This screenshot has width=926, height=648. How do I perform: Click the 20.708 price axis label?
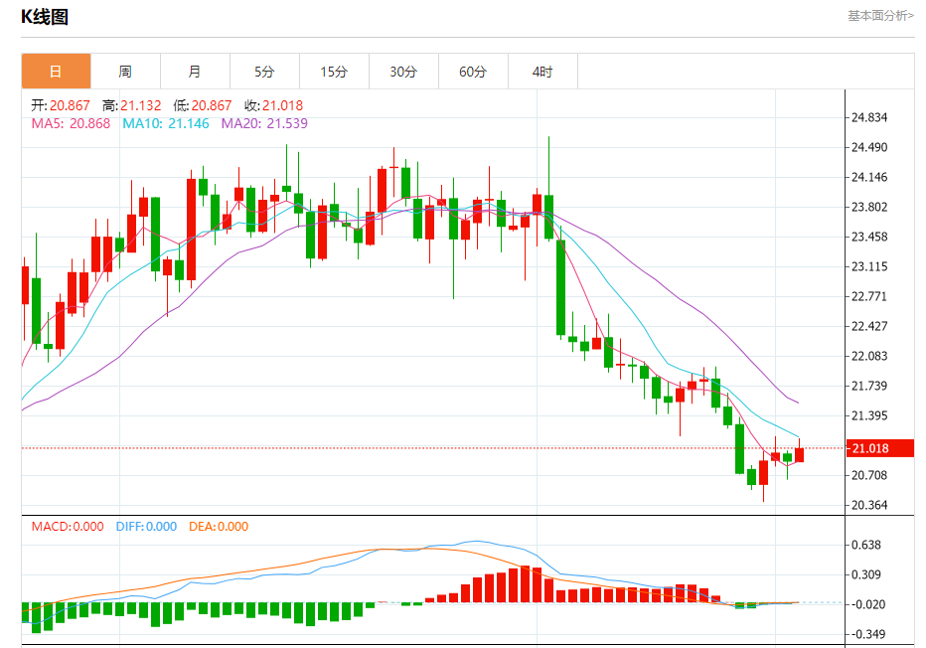coord(869,475)
